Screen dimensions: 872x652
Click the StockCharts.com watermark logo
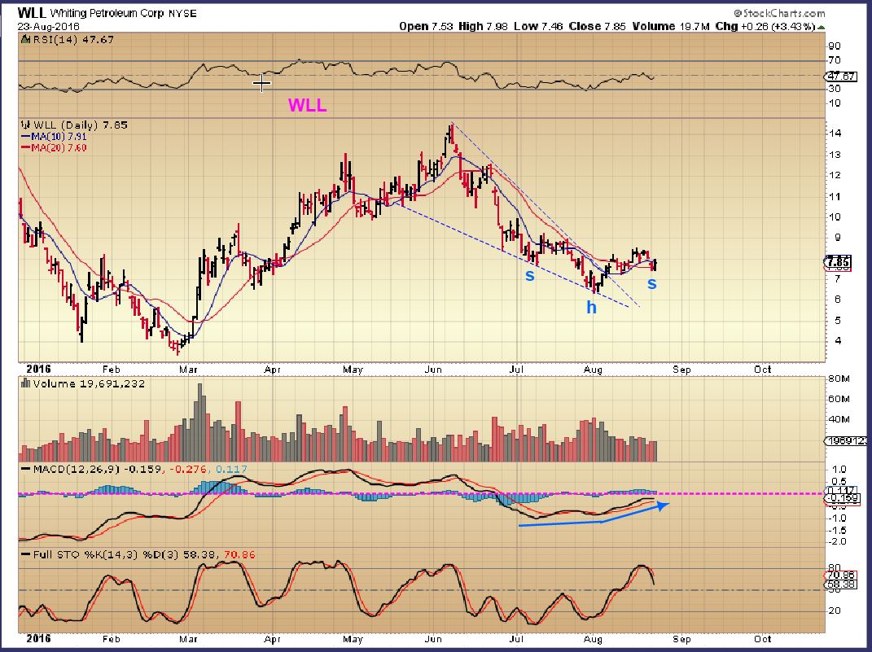point(778,14)
